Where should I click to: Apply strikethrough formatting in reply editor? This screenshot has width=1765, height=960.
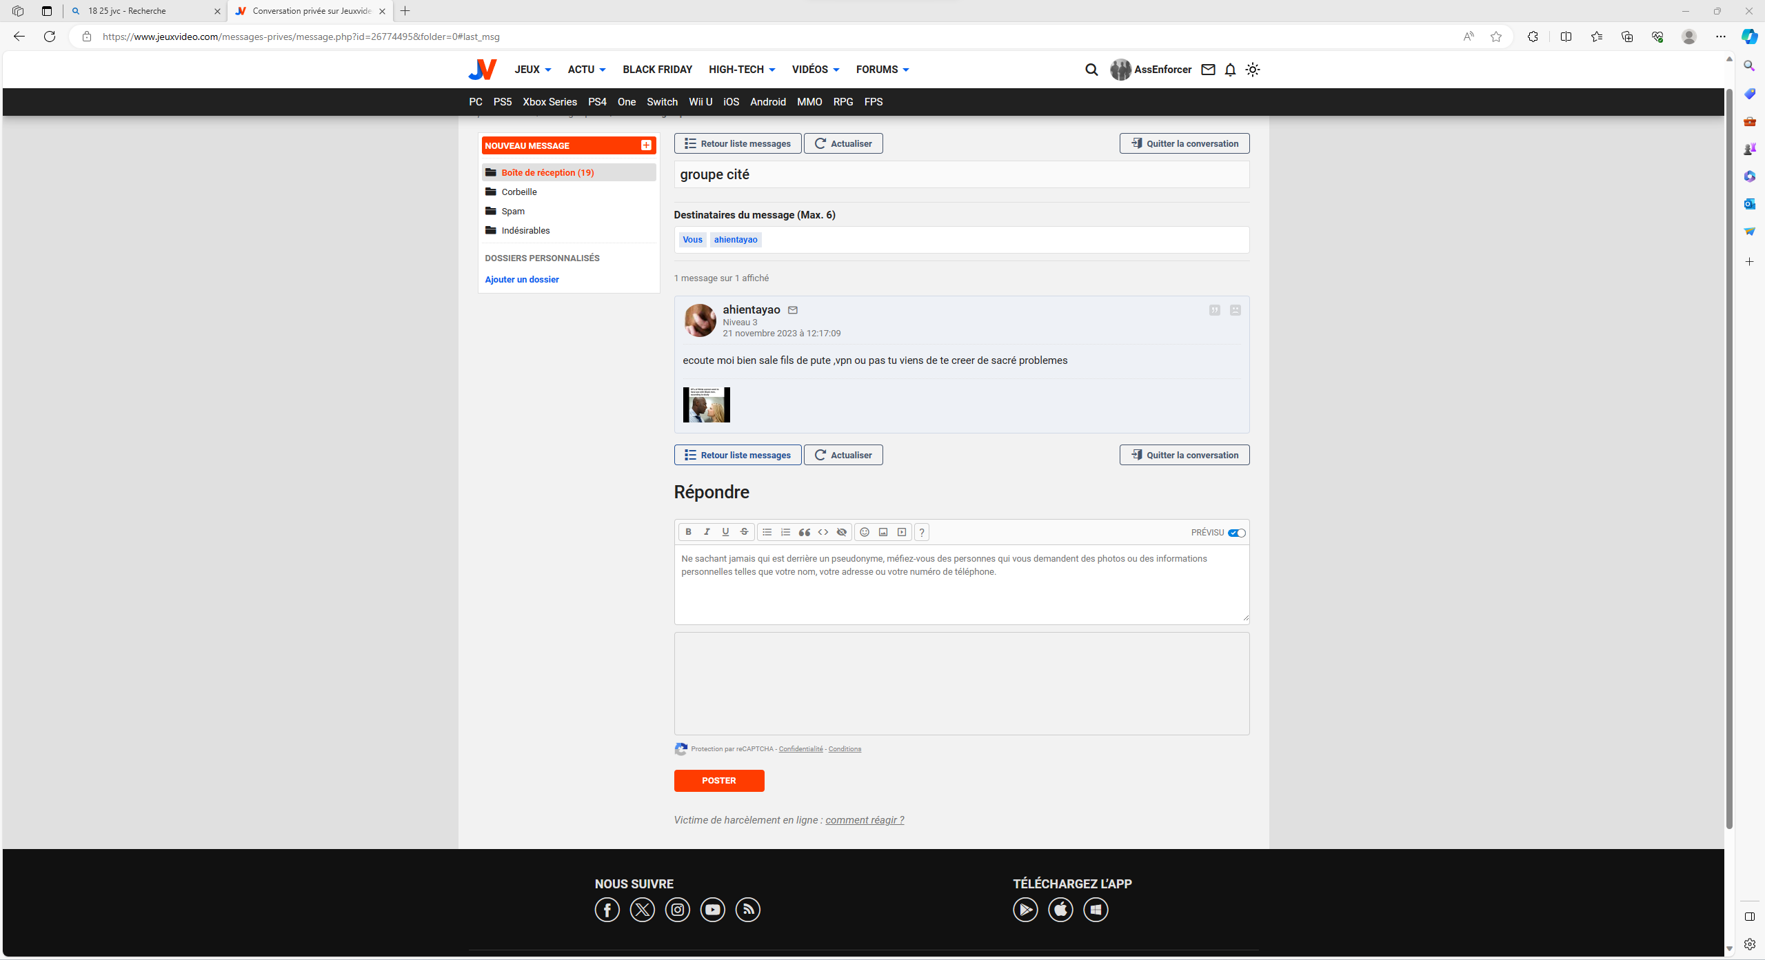744,532
